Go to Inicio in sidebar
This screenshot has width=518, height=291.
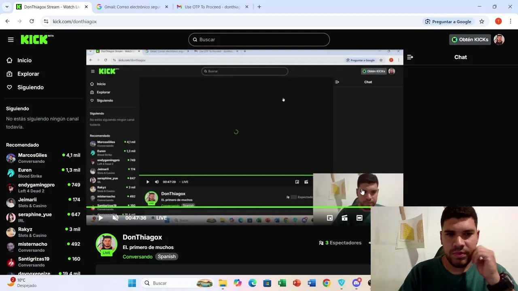pos(24,60)
